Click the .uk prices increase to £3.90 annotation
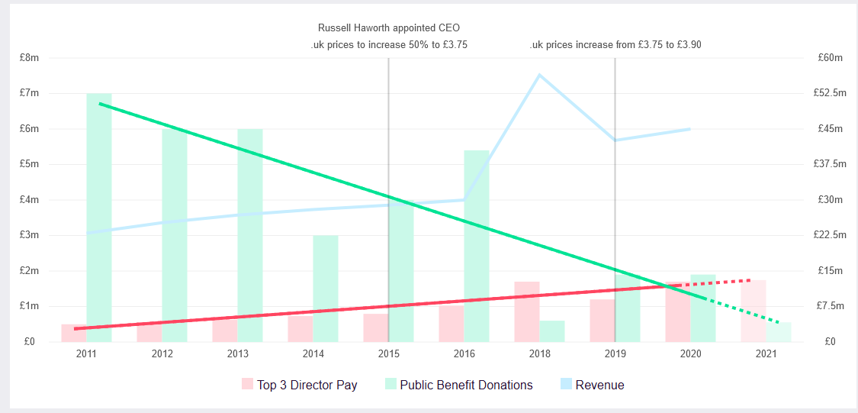 (615, 45)
